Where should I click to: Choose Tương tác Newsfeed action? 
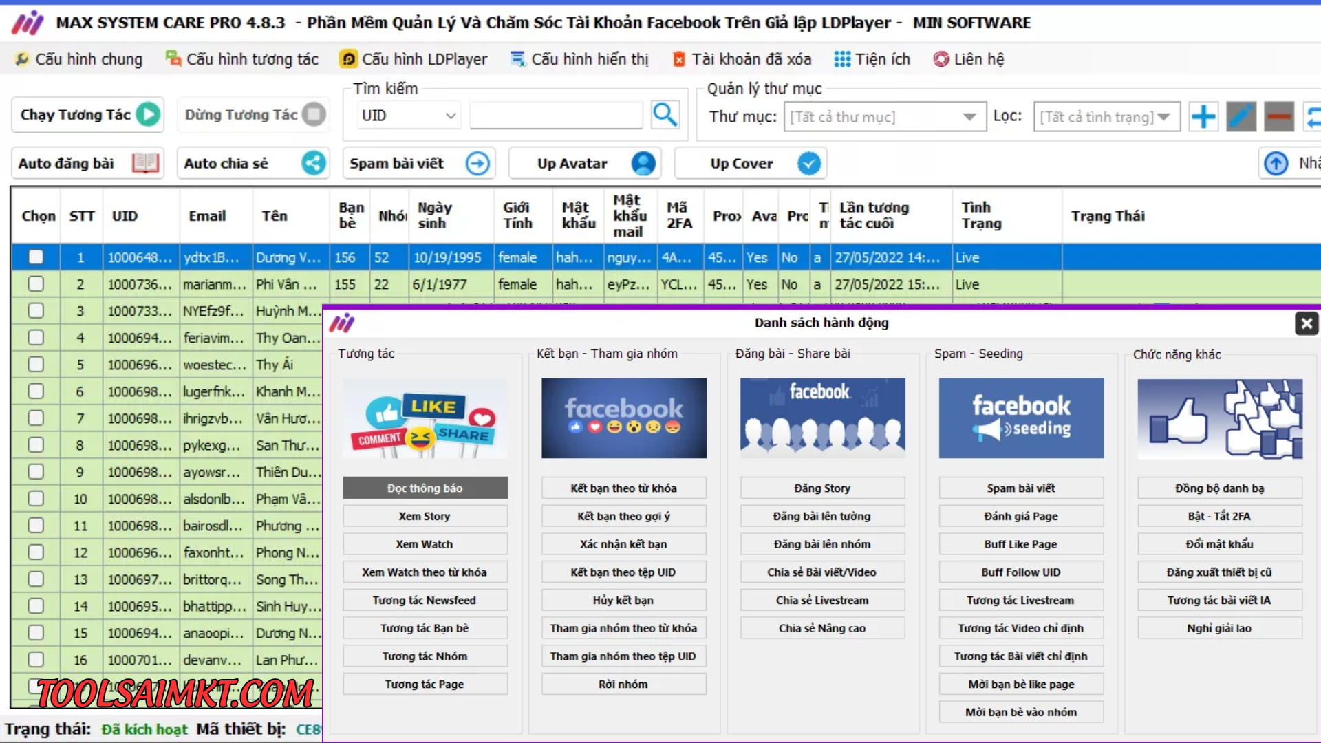point(425,600)
